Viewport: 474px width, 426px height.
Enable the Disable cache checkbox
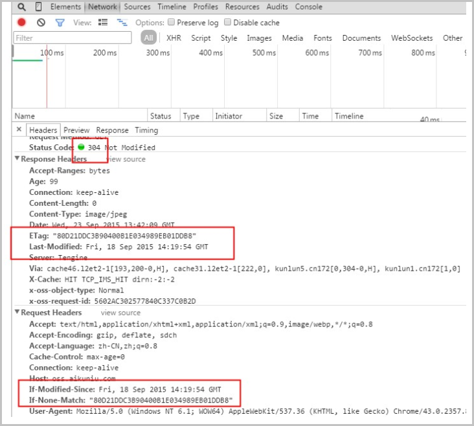click(228, 22)
